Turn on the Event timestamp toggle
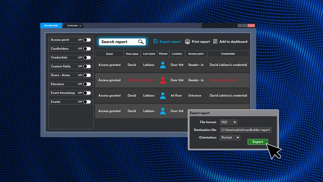 87,93
